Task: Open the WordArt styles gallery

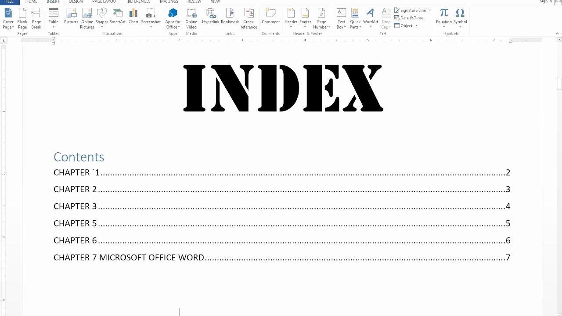Action: pos(371,18)
